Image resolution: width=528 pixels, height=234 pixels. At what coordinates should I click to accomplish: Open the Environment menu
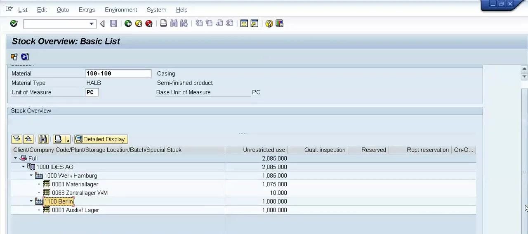(121, 9)
